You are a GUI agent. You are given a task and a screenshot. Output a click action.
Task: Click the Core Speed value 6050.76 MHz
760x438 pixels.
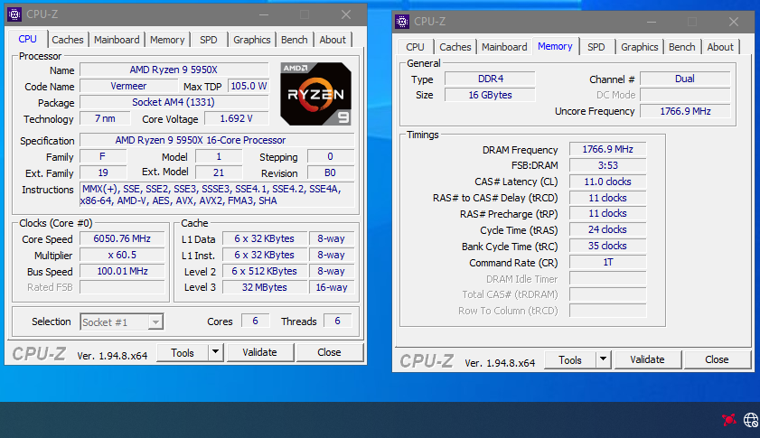click(x=122, y=238)
